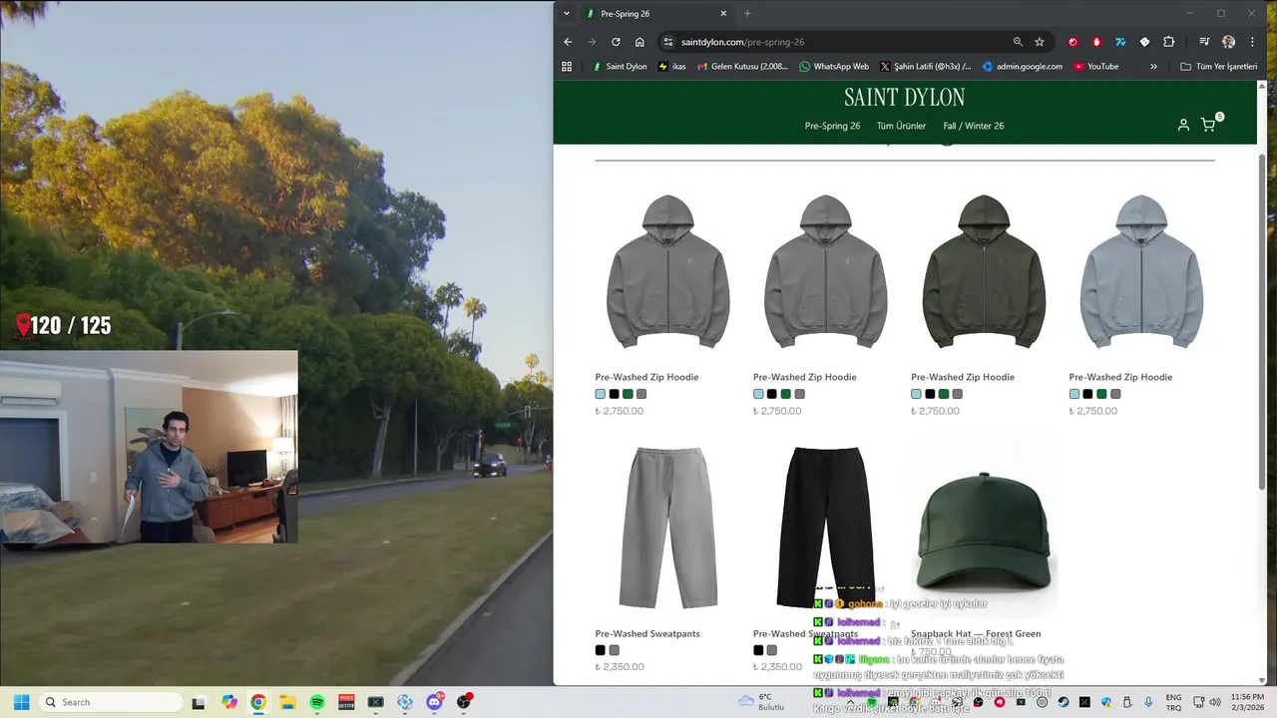Open the apps grid icon in bookmarks bar
Viewport: 1277px width, 718px height.
click(567, 67)
